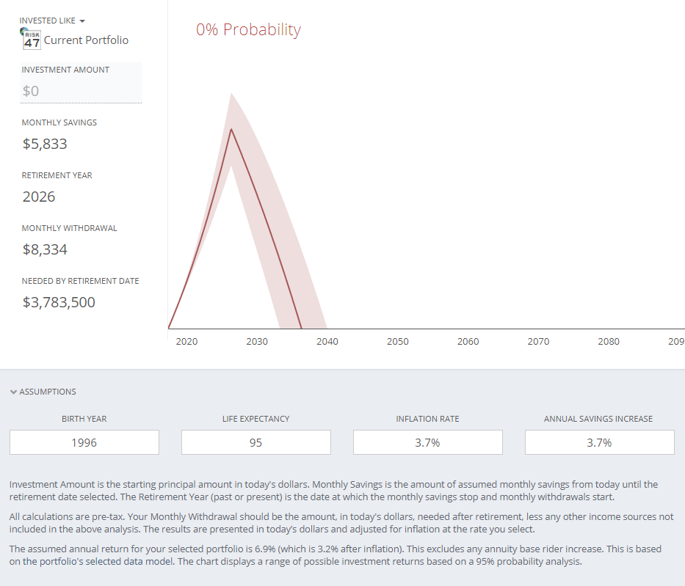
Task: Click the 2080 label on chart axis
Action: [x=609, y=342]
